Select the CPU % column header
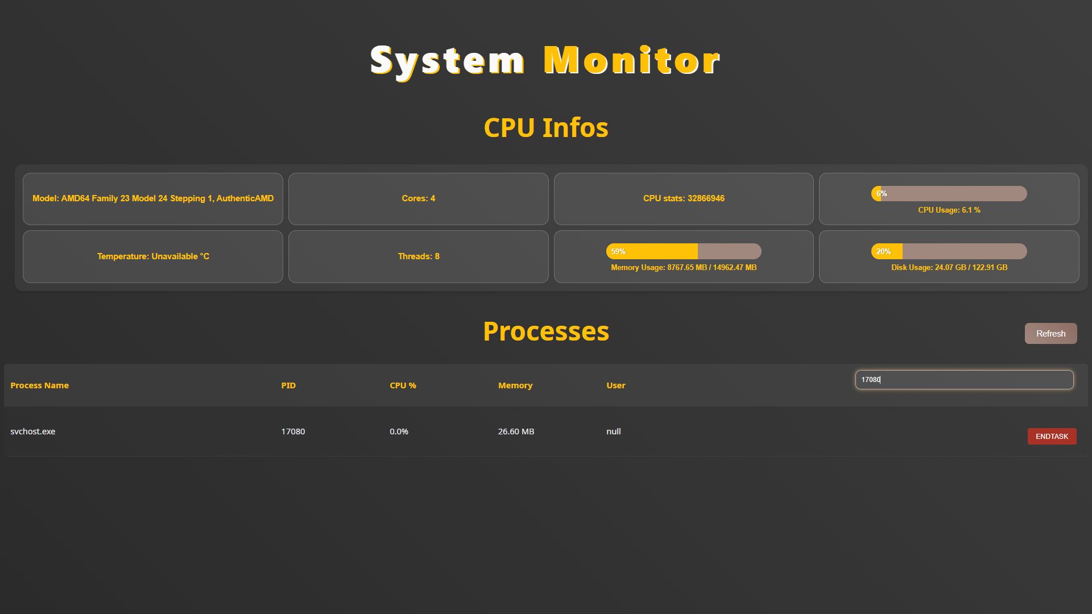The image size is (1092, 614). point(403,385)
